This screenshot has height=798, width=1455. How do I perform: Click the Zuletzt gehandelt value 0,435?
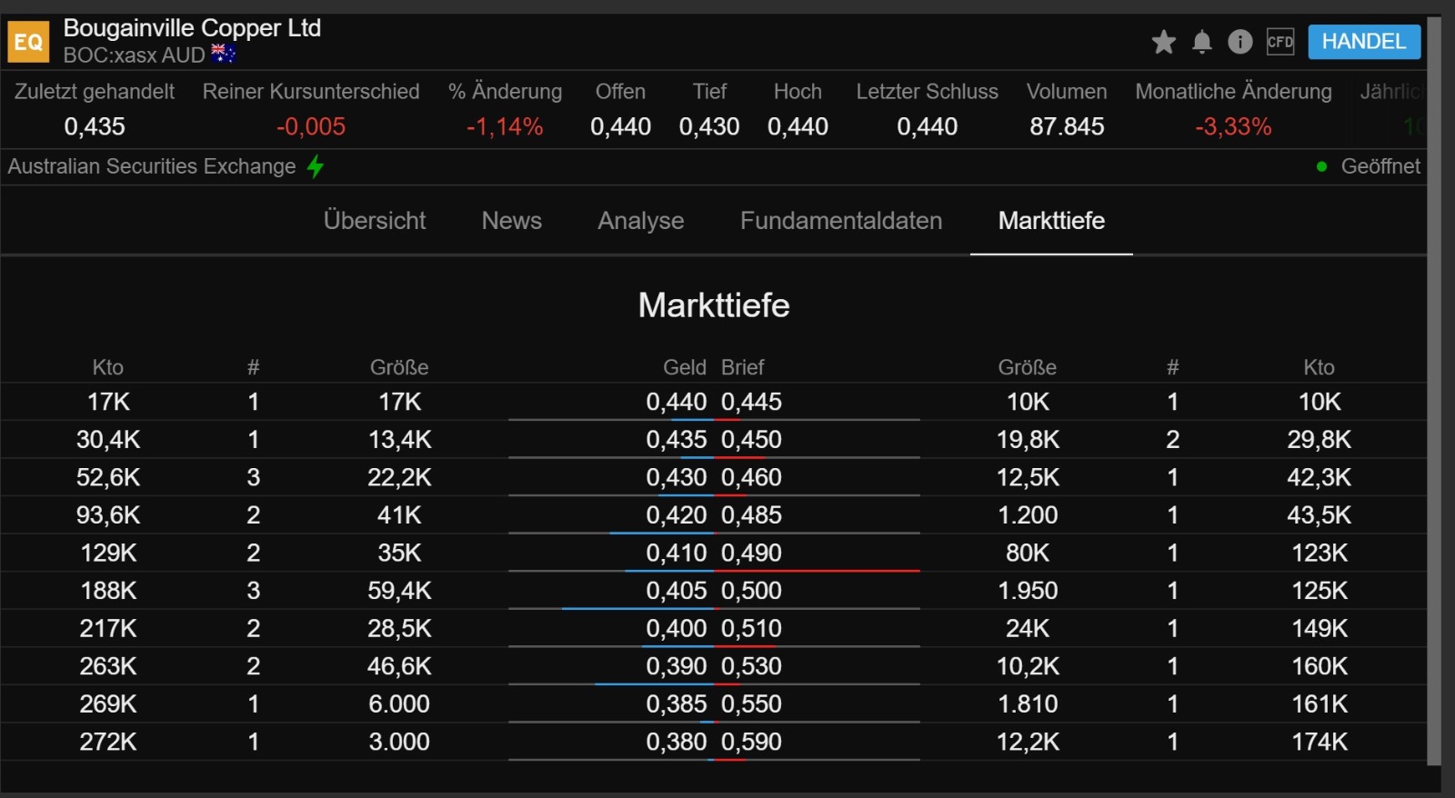(x=95, y=126)
